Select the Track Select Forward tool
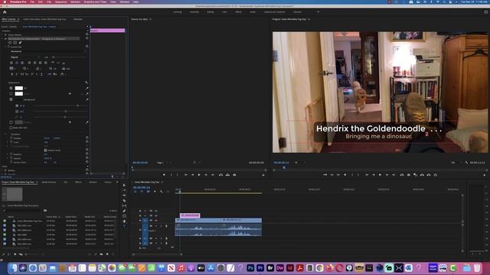Image resolution: width=490 pixels, height=275 pixels. (x=124, y=190)
